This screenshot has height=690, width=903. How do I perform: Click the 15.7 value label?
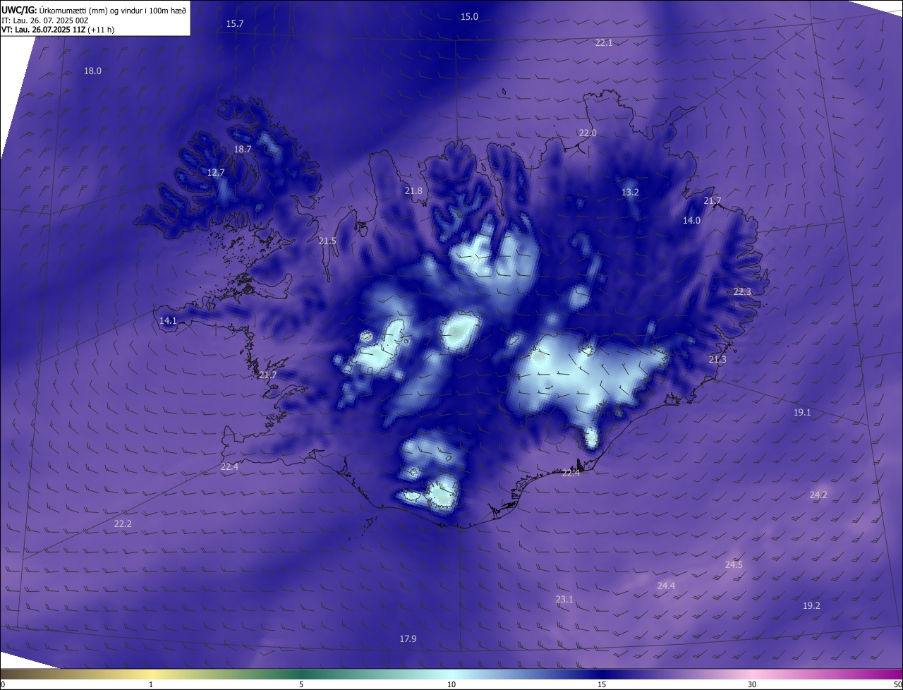pos(235,24)
